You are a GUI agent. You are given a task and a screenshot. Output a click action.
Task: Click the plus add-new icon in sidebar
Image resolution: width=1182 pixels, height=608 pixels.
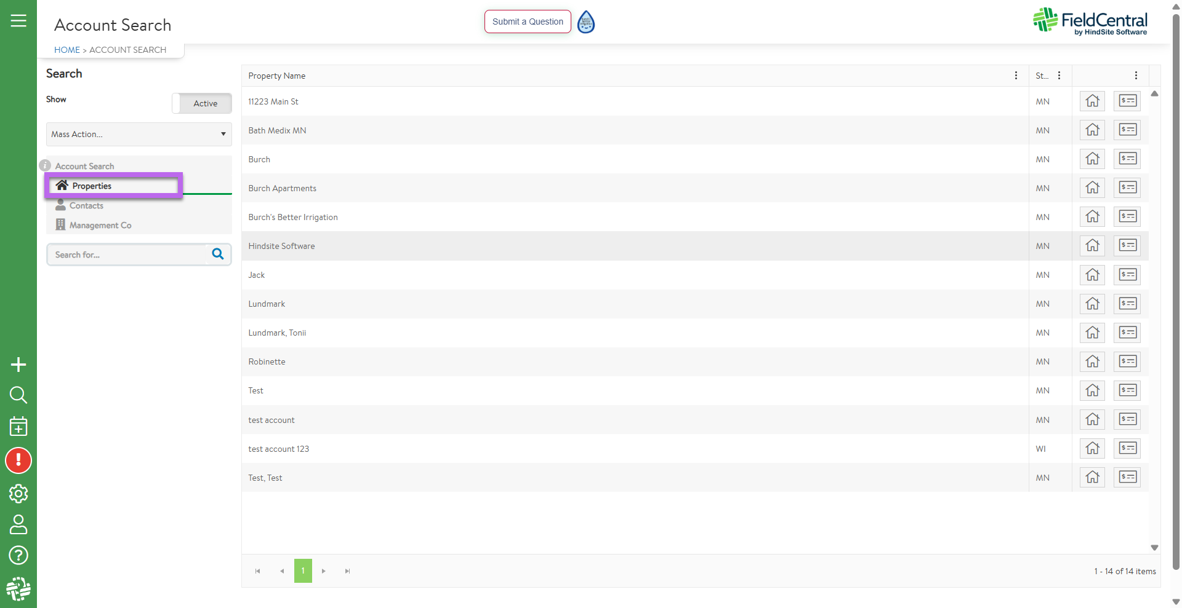[x=18, y=365]
